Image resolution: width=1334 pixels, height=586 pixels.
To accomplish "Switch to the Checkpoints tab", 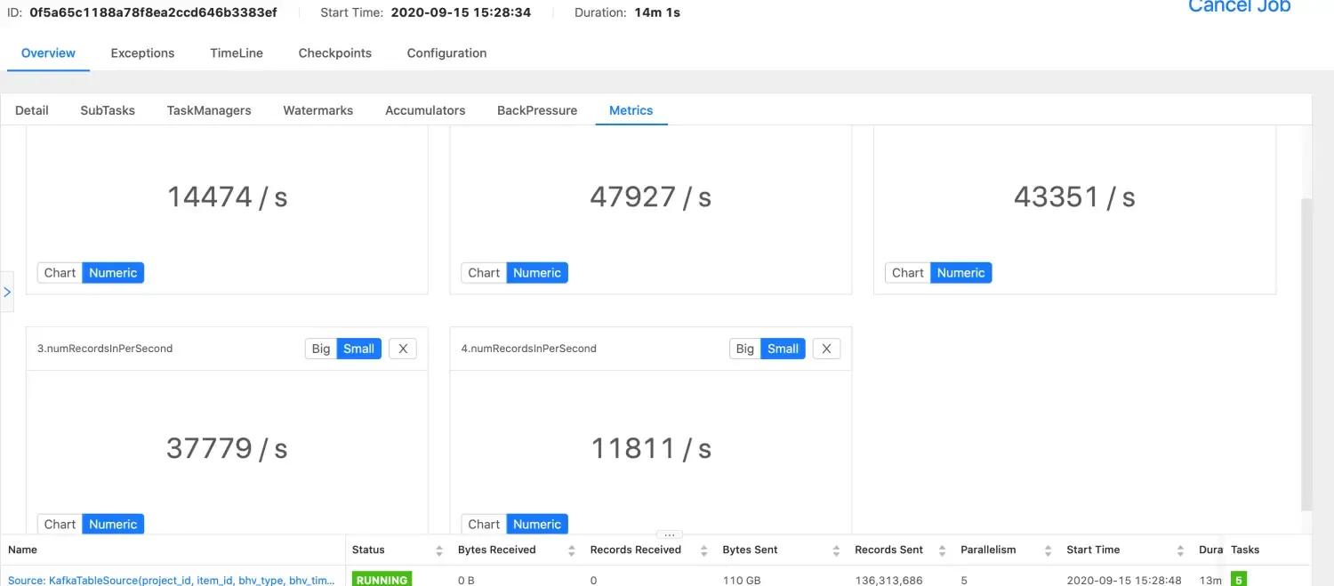I will 335,52.
